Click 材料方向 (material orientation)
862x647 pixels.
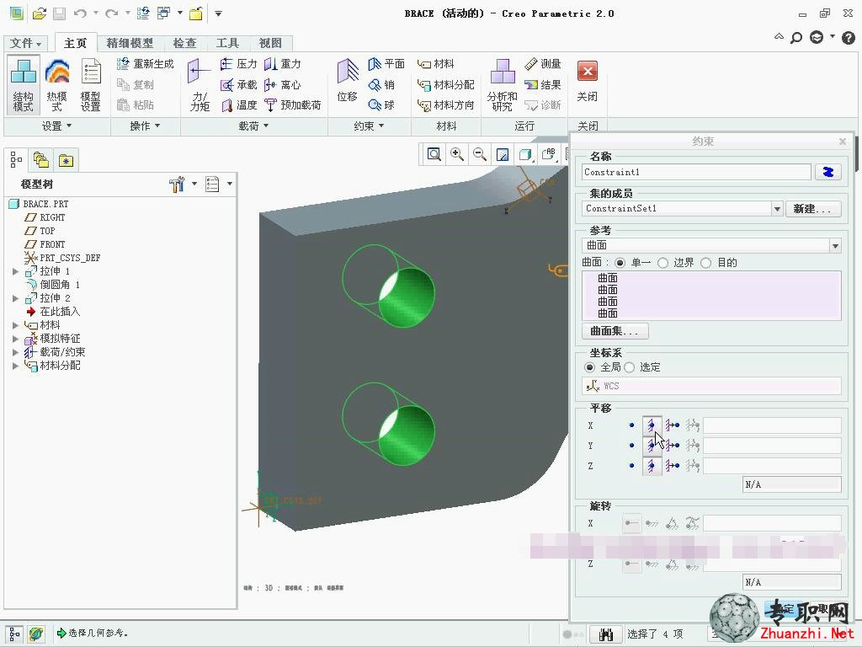coord(446,105)
